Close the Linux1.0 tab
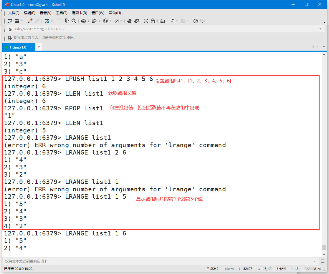The width and height of the screenshot is (329, 274). coord(31,47)
